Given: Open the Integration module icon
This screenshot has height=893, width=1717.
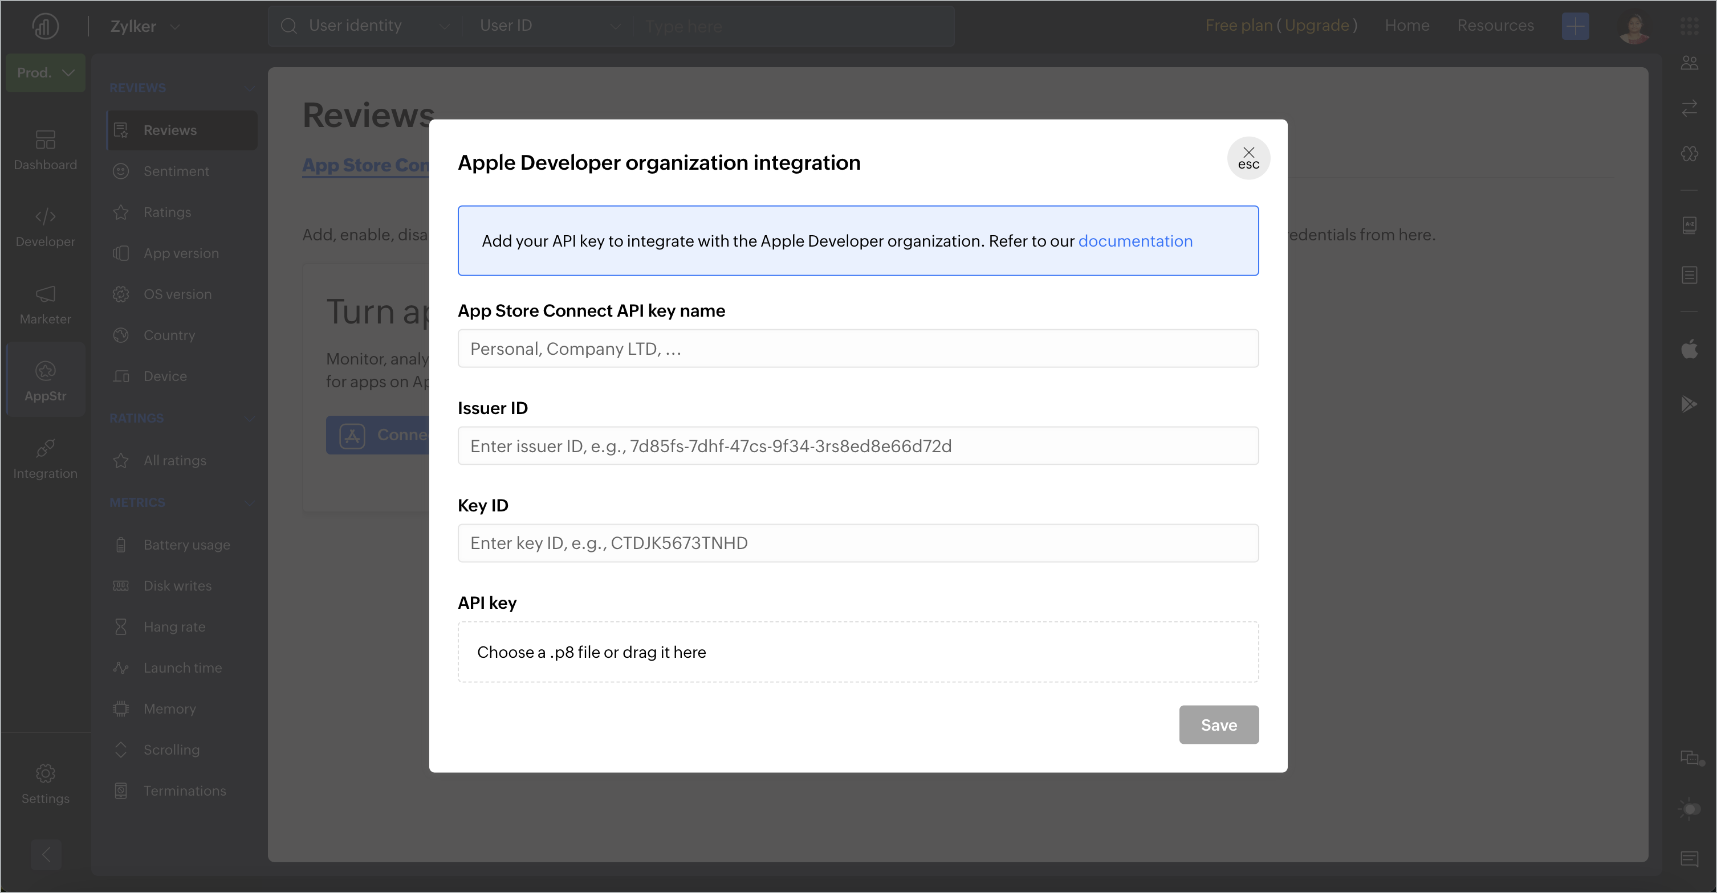Looking at the screenshot, I should click(x=46, y=458).
